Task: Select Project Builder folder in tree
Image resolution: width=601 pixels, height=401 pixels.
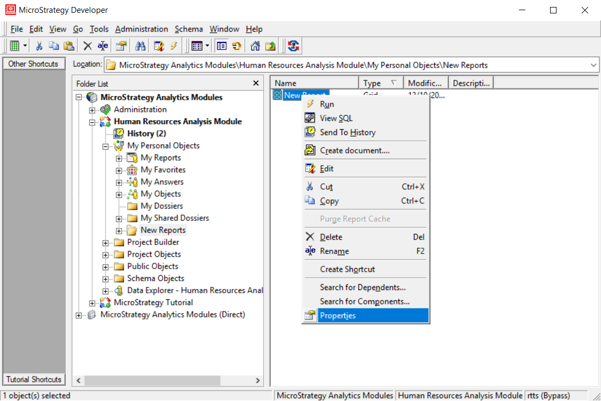Action: [x=153, y=242]
